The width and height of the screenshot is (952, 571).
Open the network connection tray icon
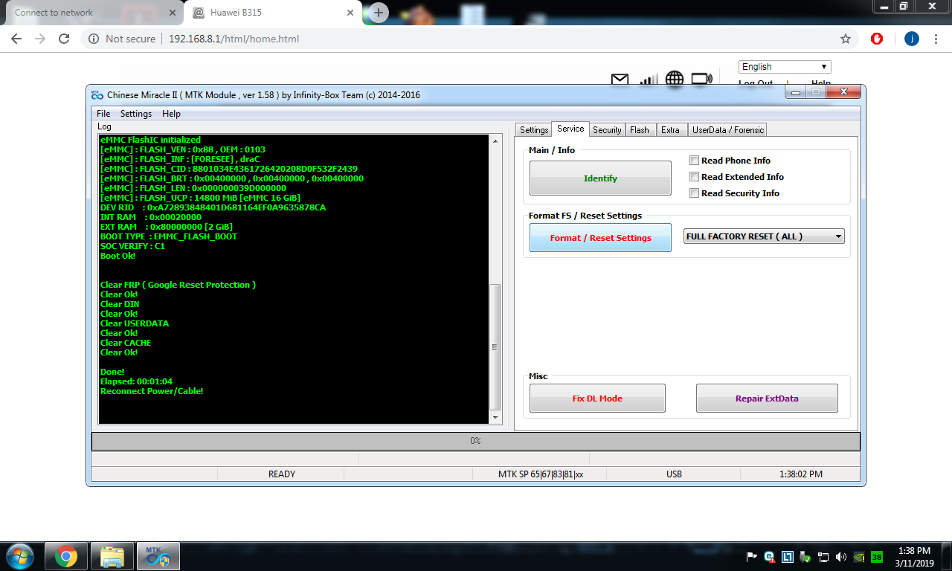point(823,556)
